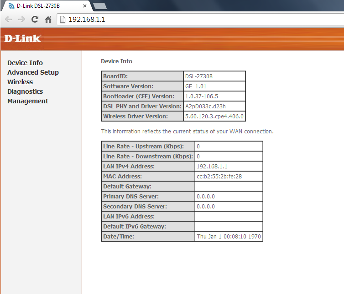Click the LAN IPv6 Address label
The width and height of the screenshot is (344, 294).
(129, 217)
